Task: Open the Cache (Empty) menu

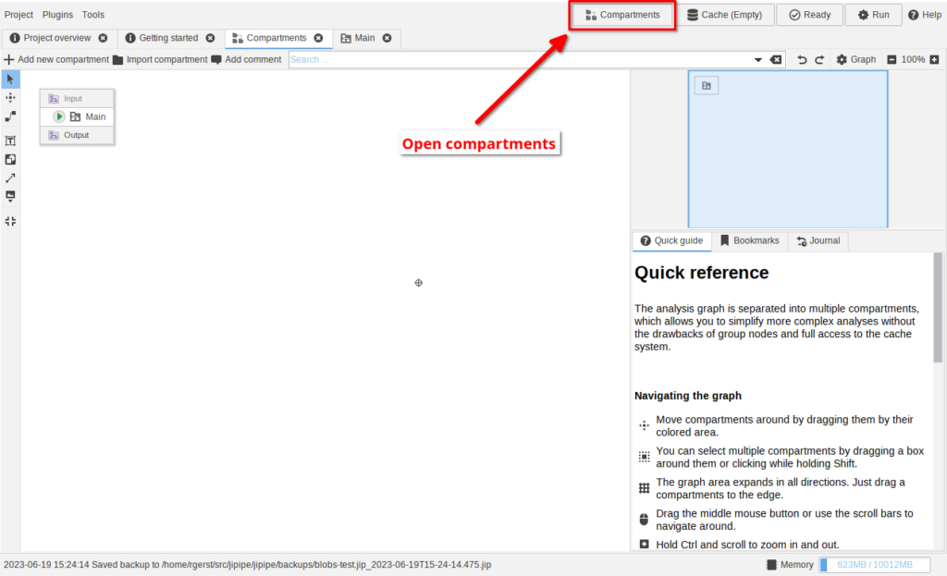Action: (724, 15)
